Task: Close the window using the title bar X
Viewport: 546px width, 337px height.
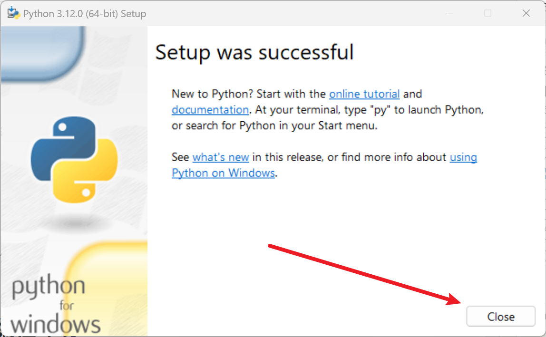Action: click(526, 13)
